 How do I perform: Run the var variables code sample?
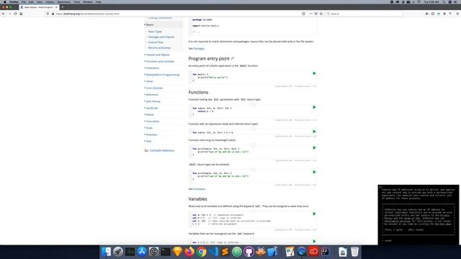click(x=314, y=241)
